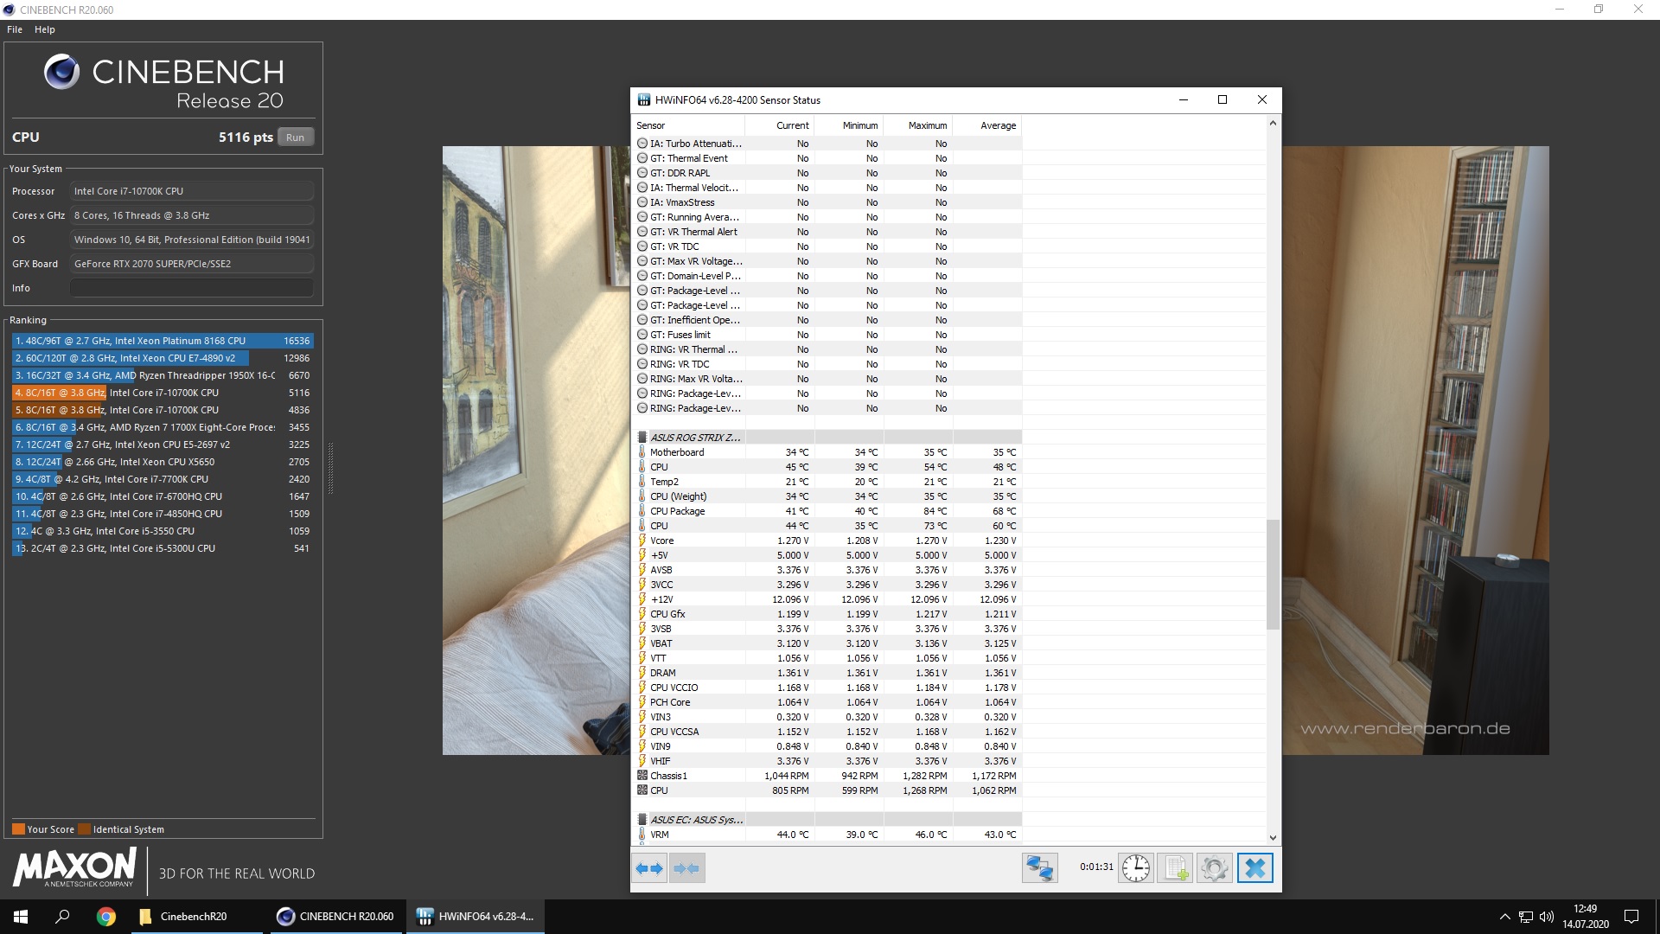This screenshot has width=1660, height=934.
Task: Open the HWiNFO network/remote sensor icon
Action: click(x=1039, y=867)
